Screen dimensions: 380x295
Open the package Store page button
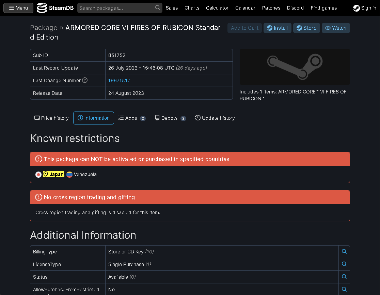(x=306, y=28)
